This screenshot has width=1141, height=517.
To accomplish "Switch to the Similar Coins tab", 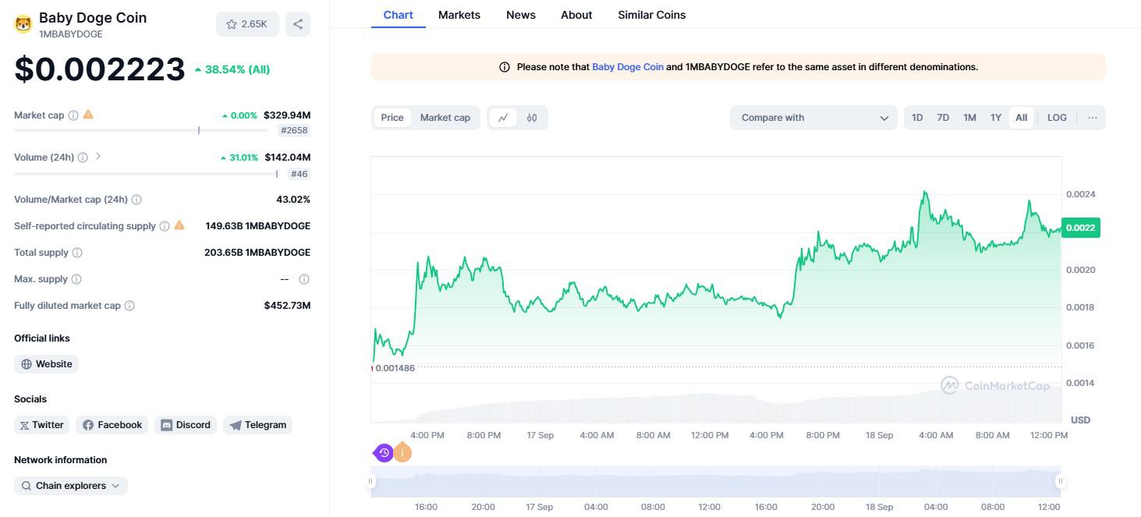I will (x=652, y=15).
